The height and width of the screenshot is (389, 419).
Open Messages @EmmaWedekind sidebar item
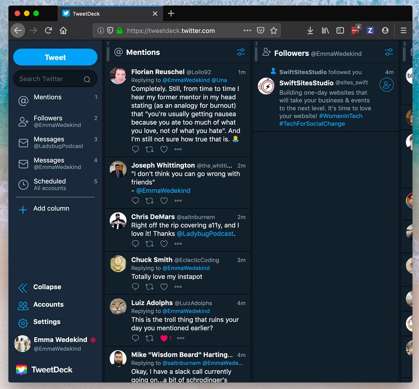pos(58,163)
